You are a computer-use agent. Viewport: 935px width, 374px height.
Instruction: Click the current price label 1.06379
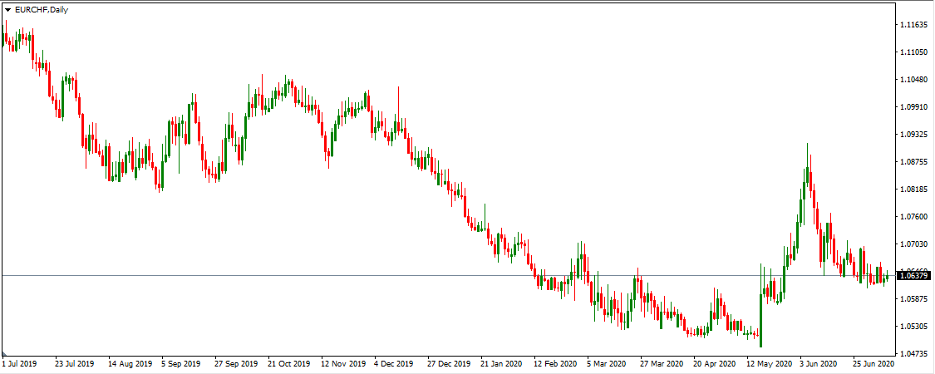coord(914,276)
